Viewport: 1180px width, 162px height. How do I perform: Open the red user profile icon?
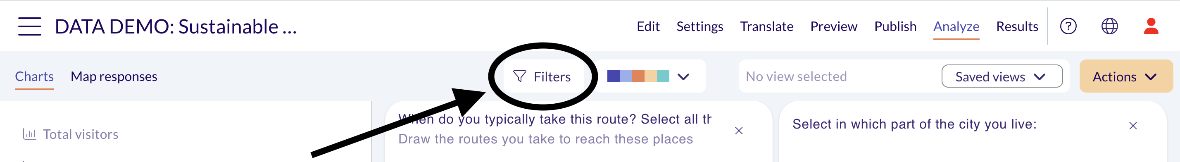click(1151, 26)
